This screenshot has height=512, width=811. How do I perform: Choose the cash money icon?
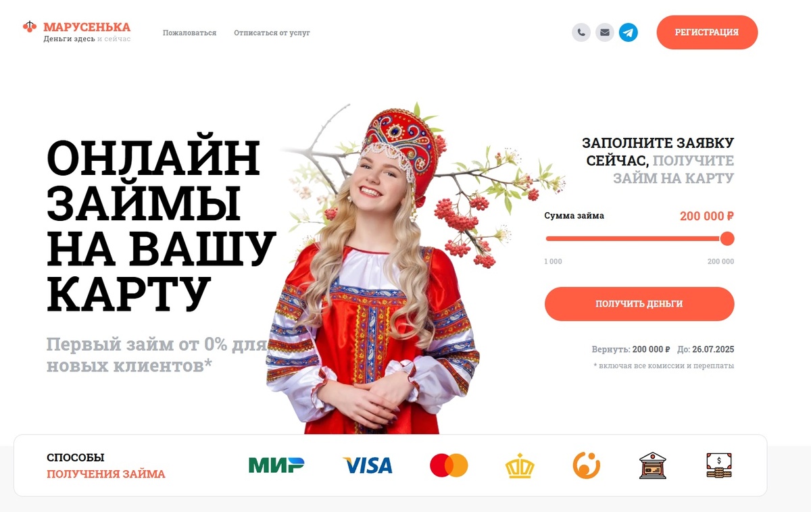tap(718, 465)
